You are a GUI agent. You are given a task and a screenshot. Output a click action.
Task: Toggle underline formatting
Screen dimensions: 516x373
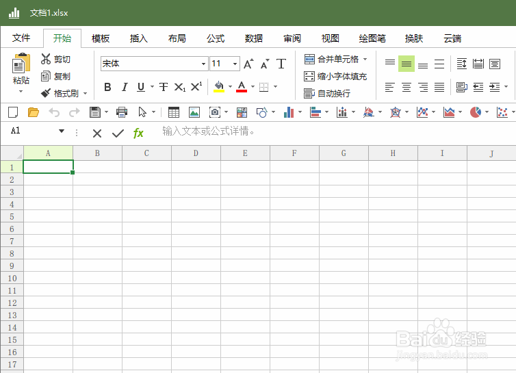pyautogui.click(x=141, y=87)
